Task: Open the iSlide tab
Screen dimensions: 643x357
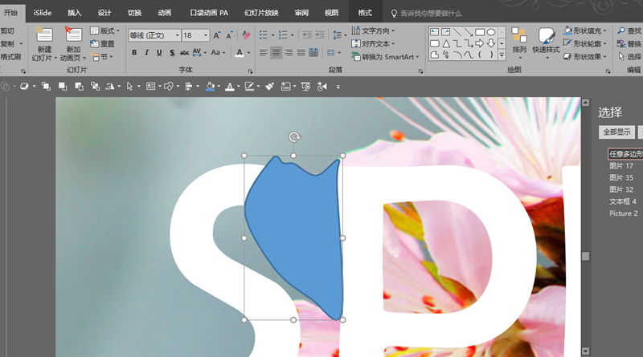Action: (x=43, y=13)
